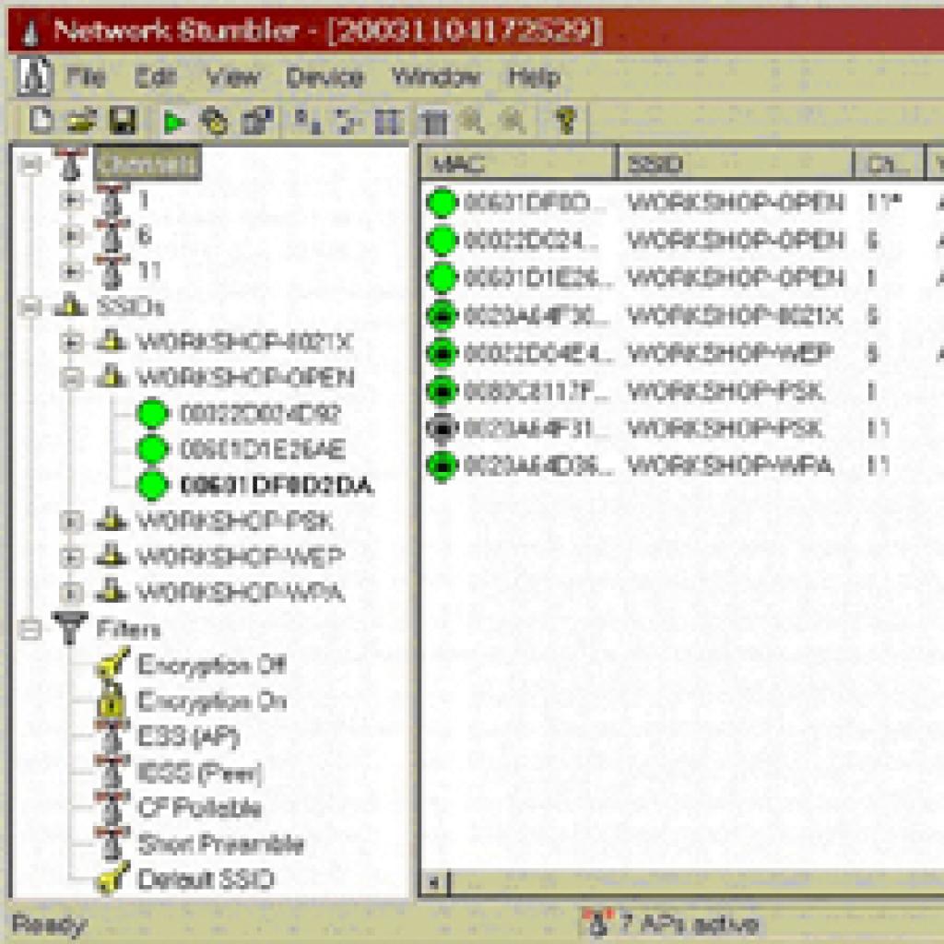Switch to details view icon
The width and height of the screenshot is (944, 944).
tap(433, 123)
